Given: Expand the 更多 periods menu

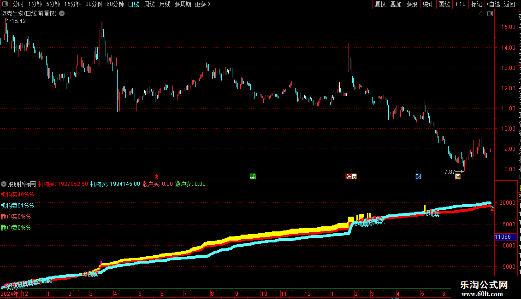Looking at the screenshot, I should [x=203, y=4].
